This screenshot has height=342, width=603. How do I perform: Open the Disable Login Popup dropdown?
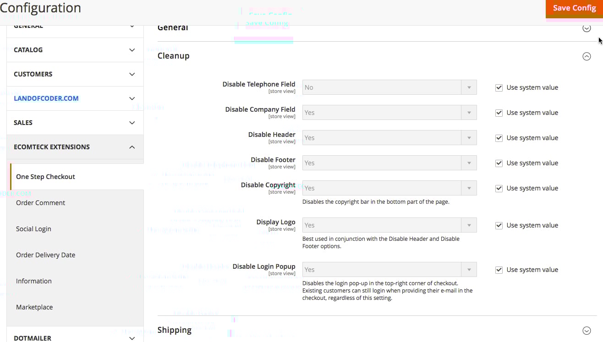point(389,270)
